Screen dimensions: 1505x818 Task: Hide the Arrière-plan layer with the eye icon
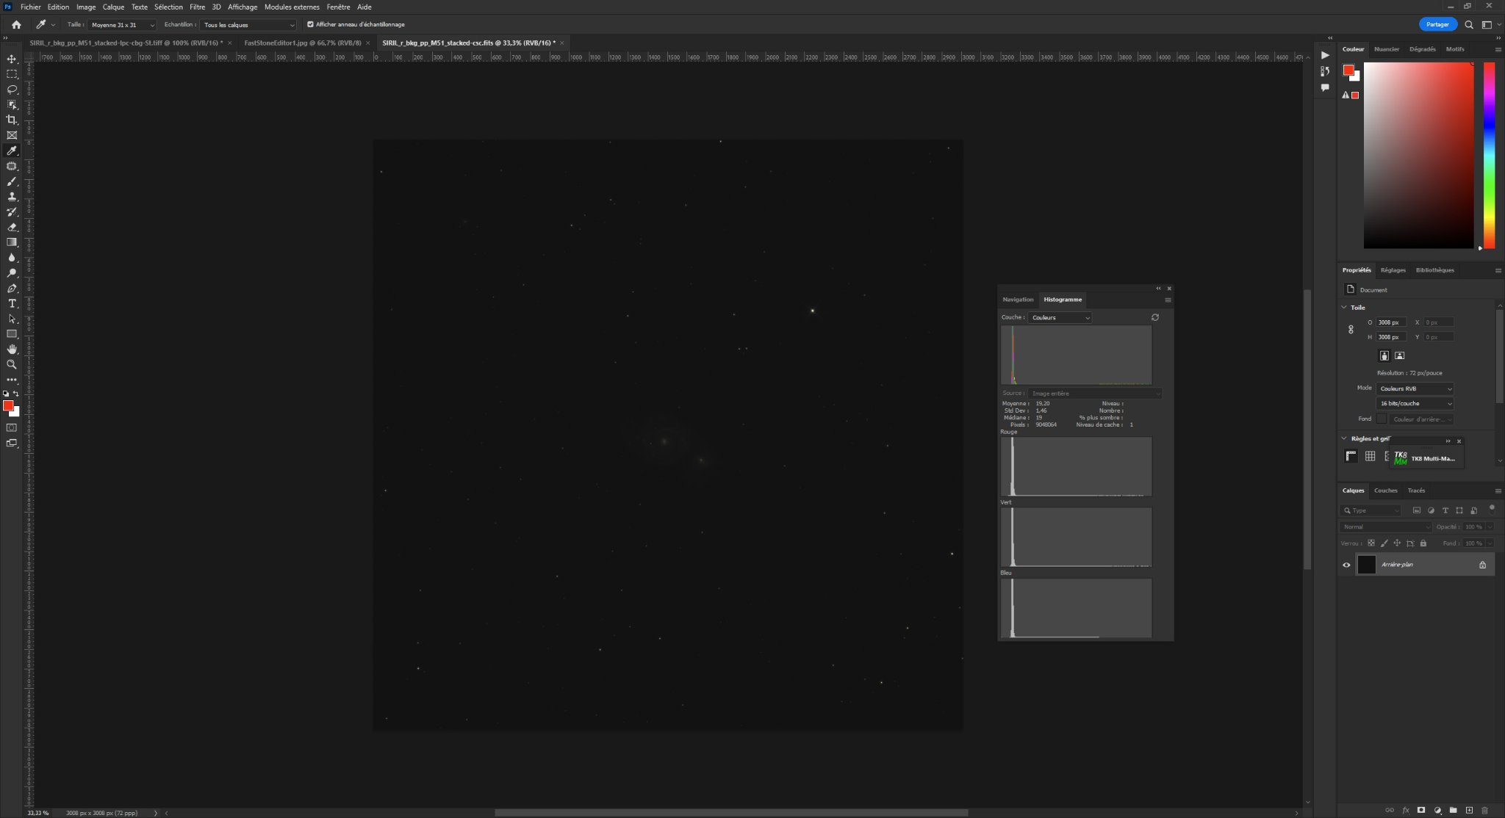[1346, 565]
